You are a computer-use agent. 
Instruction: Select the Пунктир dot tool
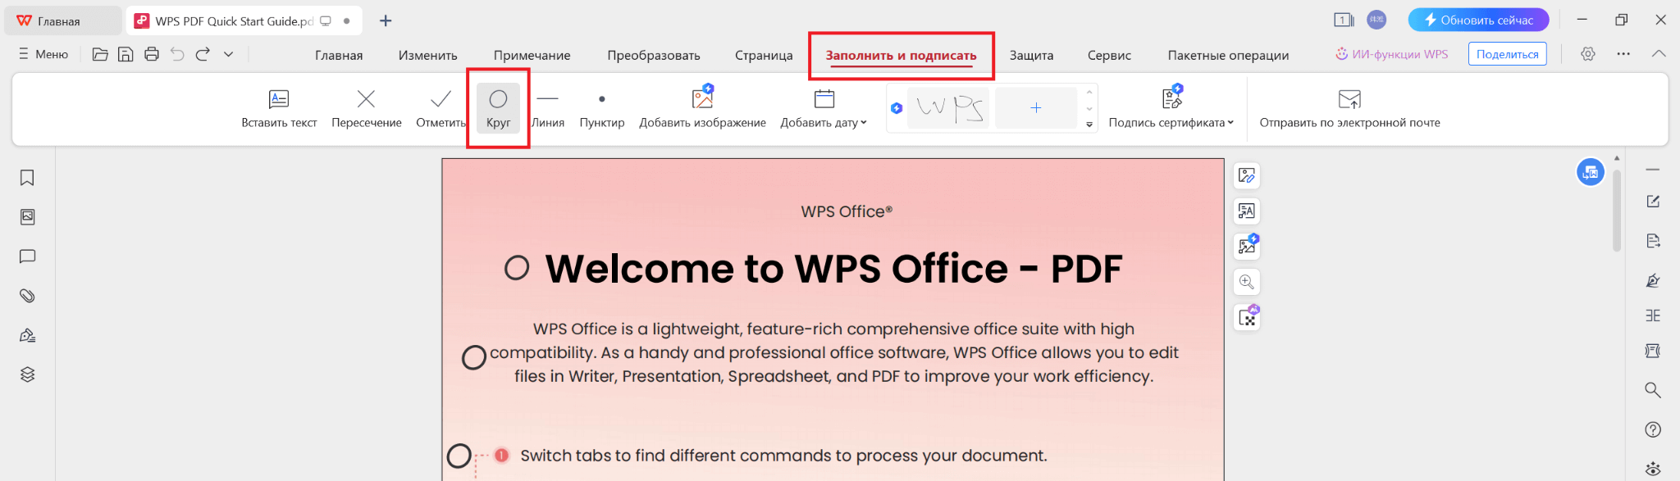[x=602, y=109]
